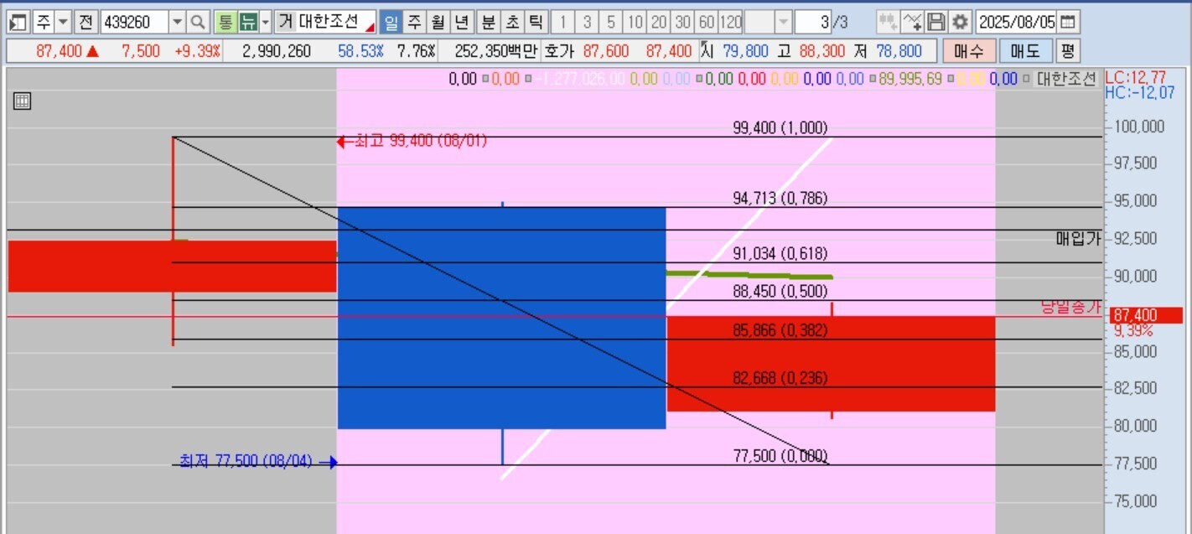Click the 최저 77,500 (08/04) marker
The width and height of the screenshot is (1192, 534).
pyautogui.click(x=258, y=461)
